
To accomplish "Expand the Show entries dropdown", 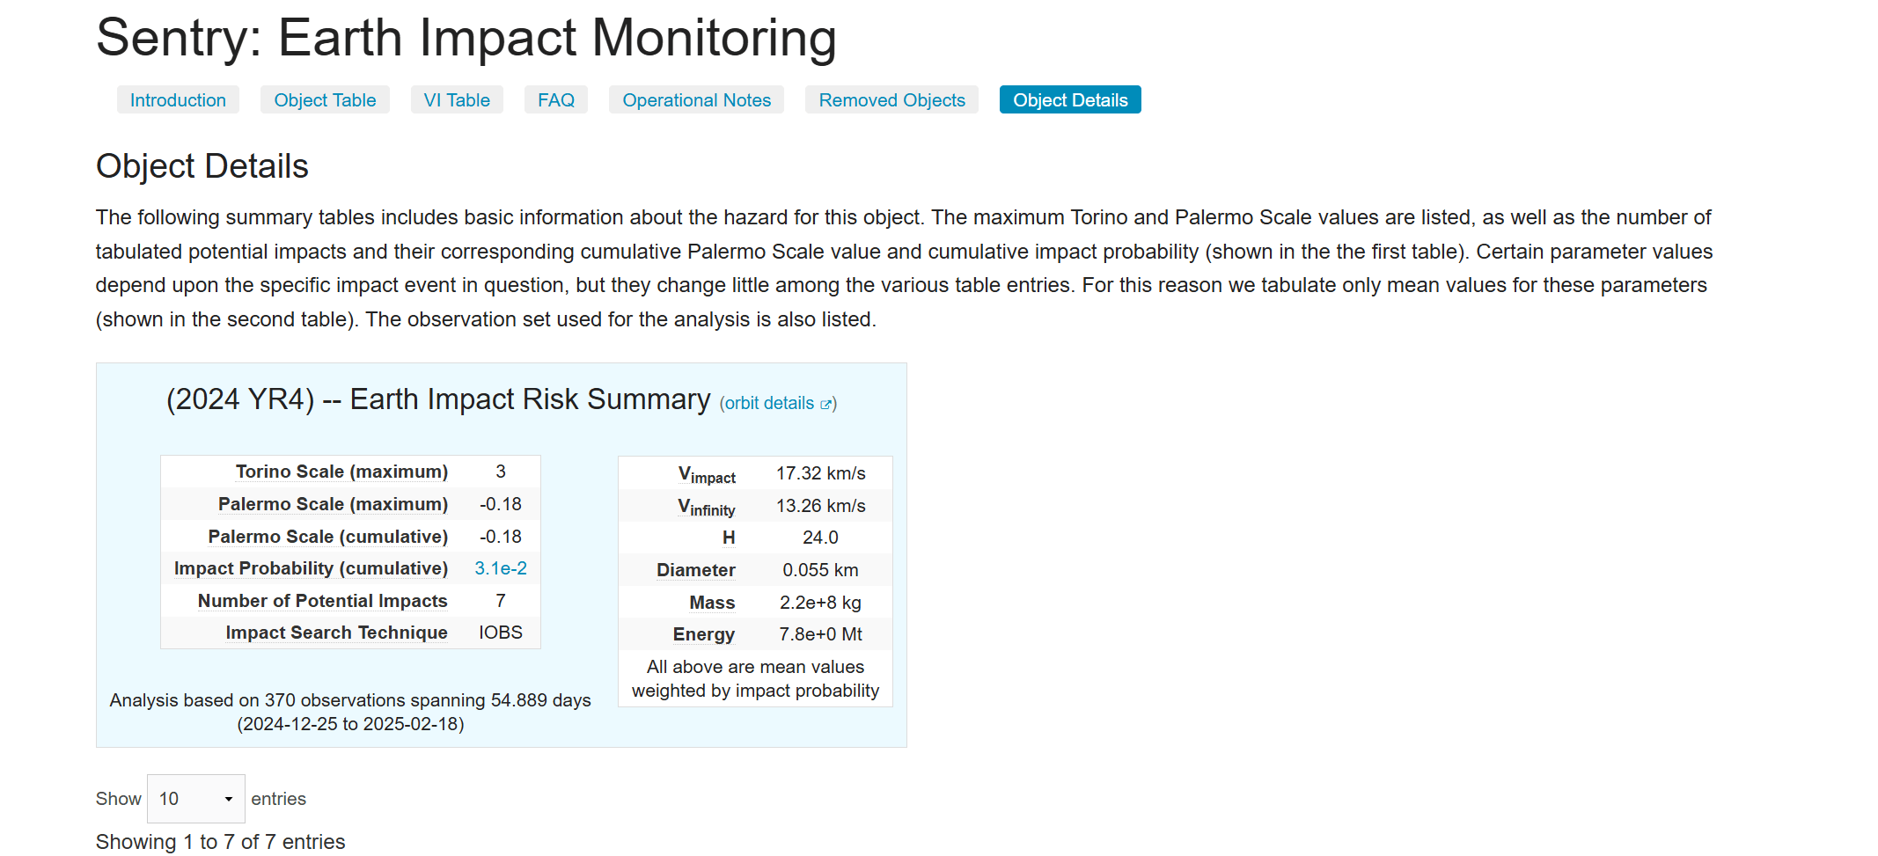I will (x=195, y=799).
